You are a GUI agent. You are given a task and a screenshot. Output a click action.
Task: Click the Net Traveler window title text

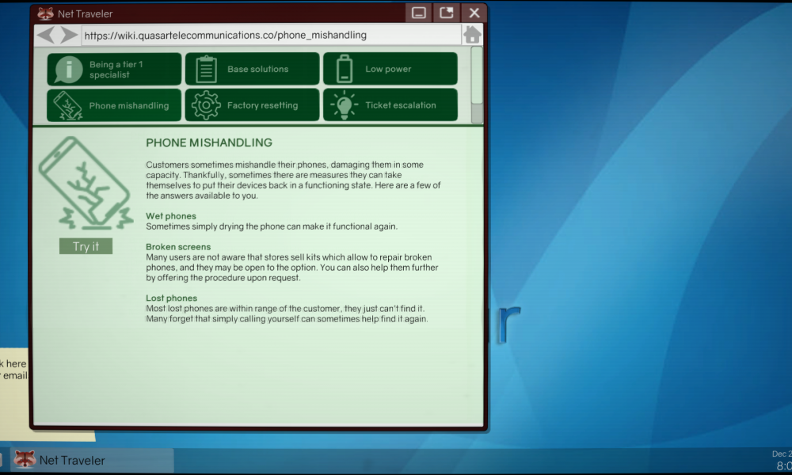(86, 13)
